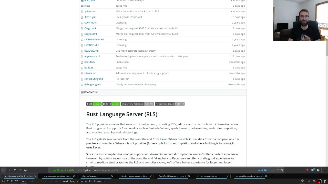328x184 pixels.
Task: Open commit 'Fix racer url'
Action: click(x=122, y=79)
